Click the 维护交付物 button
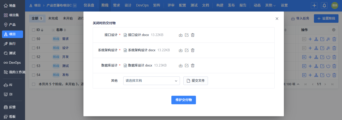The width and height of the screenshot is (342, 120). point(184,100)
